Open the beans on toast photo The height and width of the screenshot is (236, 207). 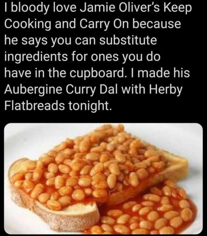pyautogui.click(x=103, y=179)
